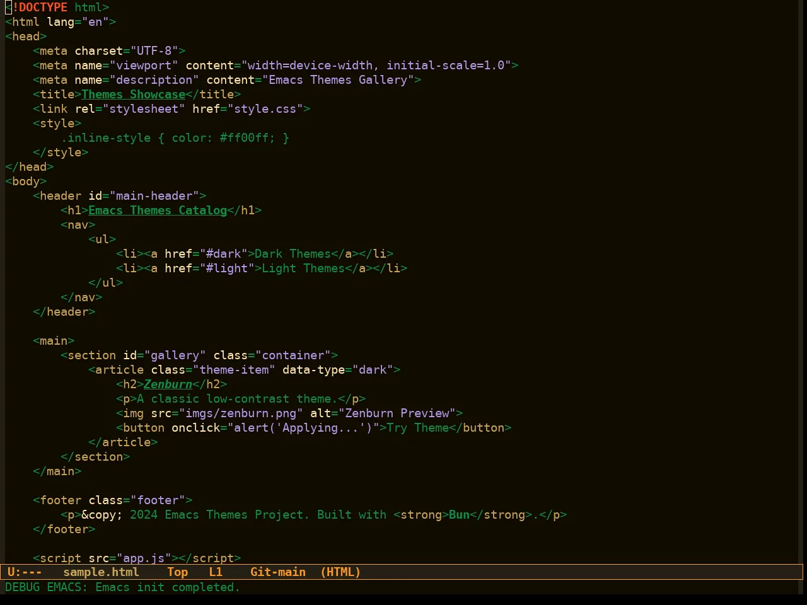Place cursor on '!DOCTYPE' keyword
Image resolution: width=807 pixels, height=605 pixels.
click(40, 8)
